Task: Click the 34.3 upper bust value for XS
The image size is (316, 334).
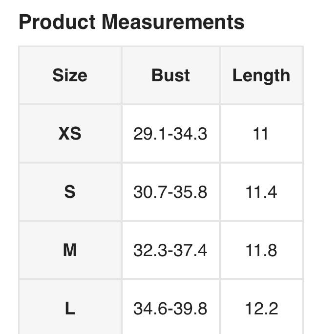Action: point(191,134)
